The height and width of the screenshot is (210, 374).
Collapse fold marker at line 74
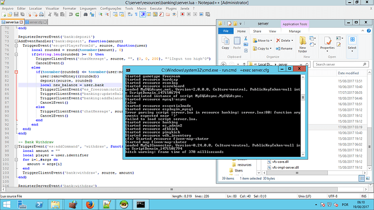16,46
